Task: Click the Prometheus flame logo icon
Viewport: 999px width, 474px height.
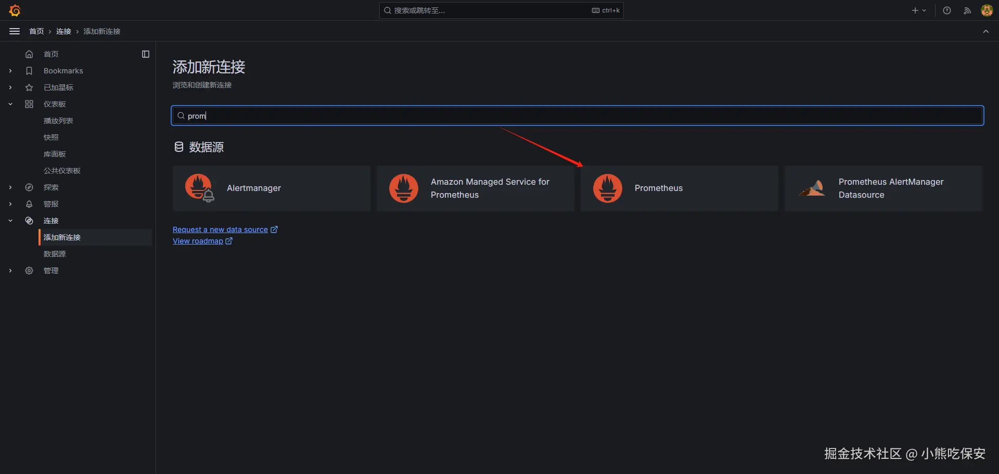Action: coord(608,188)
